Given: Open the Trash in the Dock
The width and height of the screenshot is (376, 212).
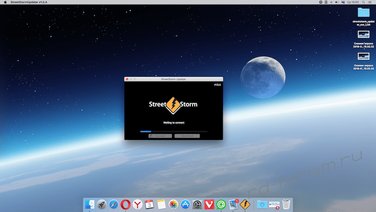Looking at the screenshot, I should pos(286,204).
